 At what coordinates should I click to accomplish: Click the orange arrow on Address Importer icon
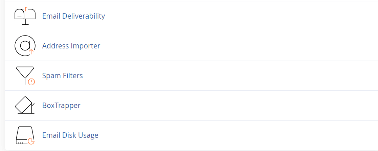31,52
